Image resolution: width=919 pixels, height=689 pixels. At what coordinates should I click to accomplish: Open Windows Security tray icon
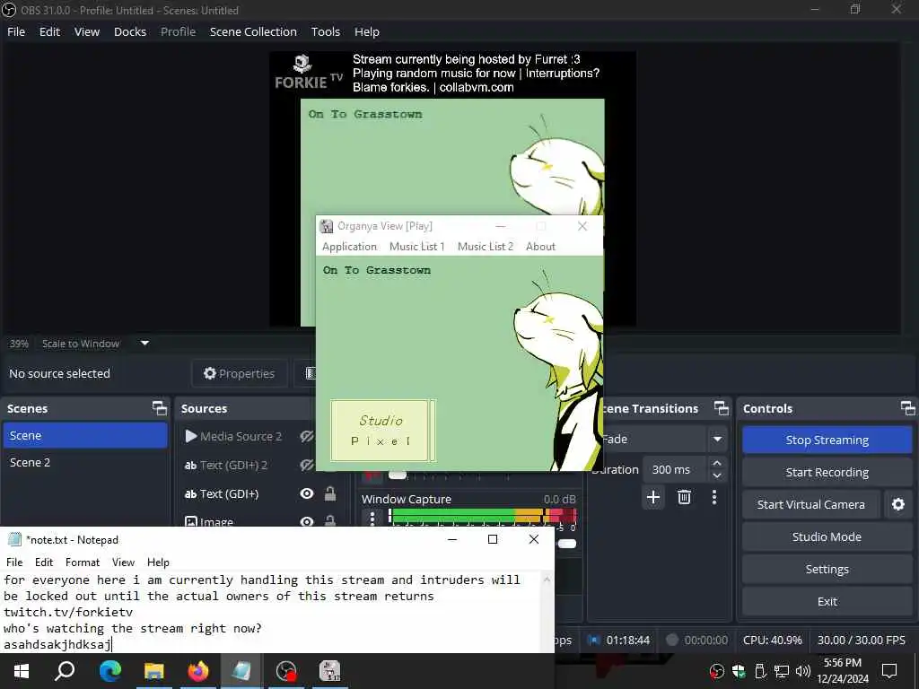click(739, 671)
